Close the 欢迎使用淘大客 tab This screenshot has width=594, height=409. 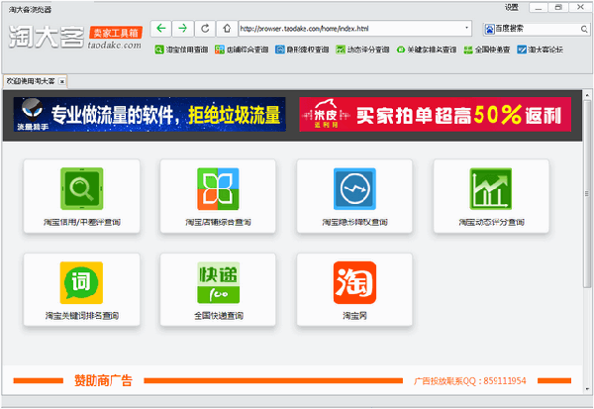pyautogui.click(x=62, y=81)
